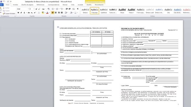Toggle bold (N) formatting
Screen dimensions: 191x107
[x=18, y=12]
